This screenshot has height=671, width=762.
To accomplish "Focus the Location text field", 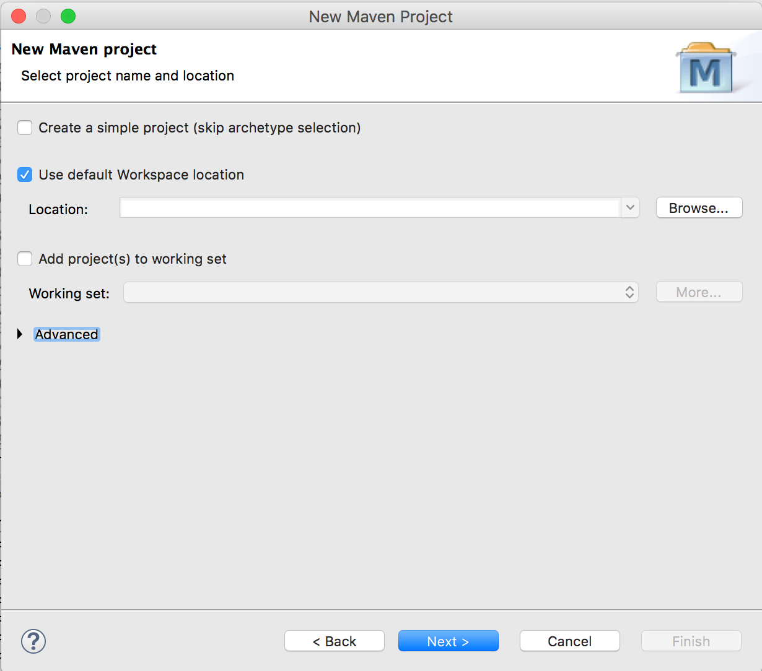I will point(370,208).
